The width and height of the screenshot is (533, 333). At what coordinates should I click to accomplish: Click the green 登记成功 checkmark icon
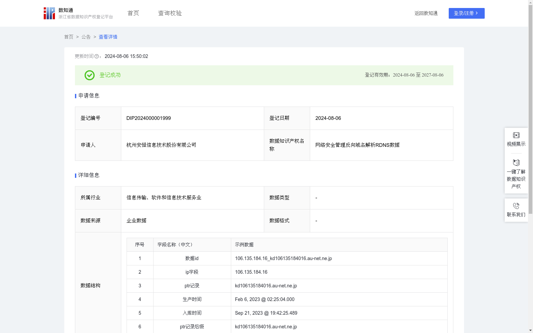coord(90,75)
